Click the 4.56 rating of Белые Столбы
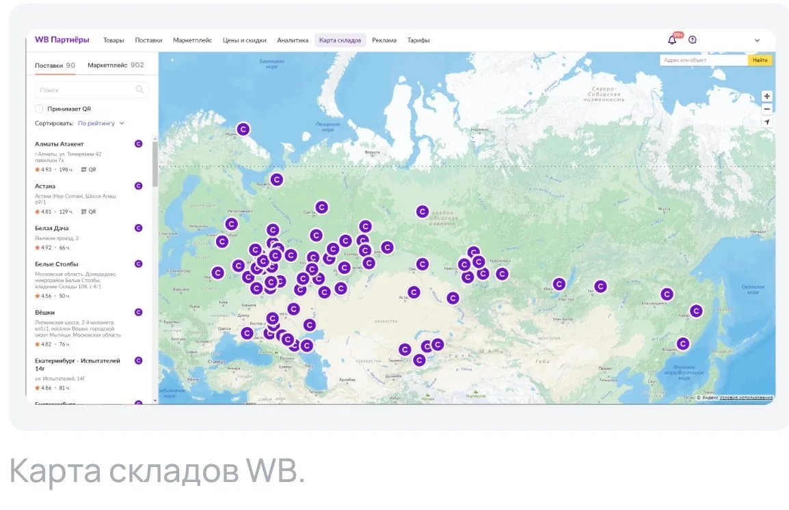Screen dimensions: 789x510 pyautogui.click(x=43, y=296)
